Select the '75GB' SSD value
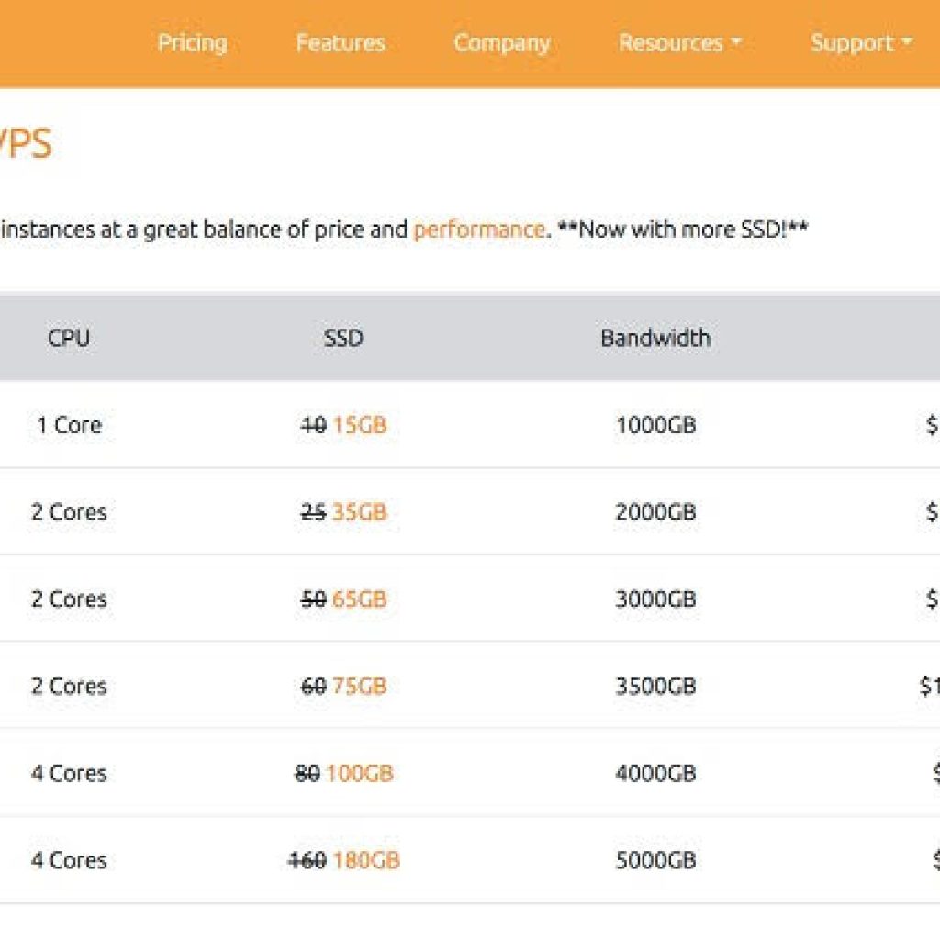The width and height of the screenshot is (940, 940). (x=360, y=686)
